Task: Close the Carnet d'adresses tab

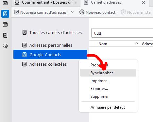Action: tap(144, 2)
